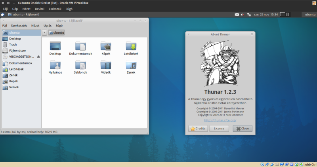Viewport: 317px width, 167px height.
Task: Click the VirtualBox USB status icon
Action: (x=272, y=164)
